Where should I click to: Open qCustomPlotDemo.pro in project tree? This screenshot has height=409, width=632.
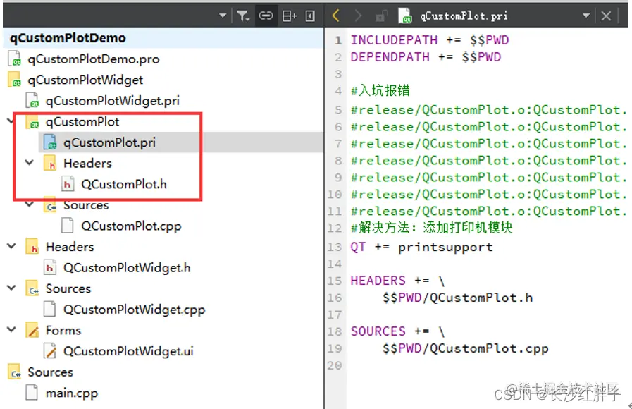94,59
